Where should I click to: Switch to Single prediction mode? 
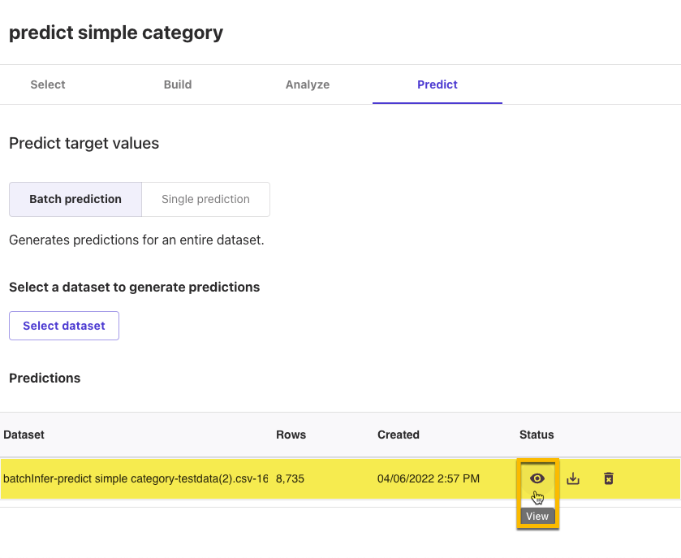tap(206, 199)
